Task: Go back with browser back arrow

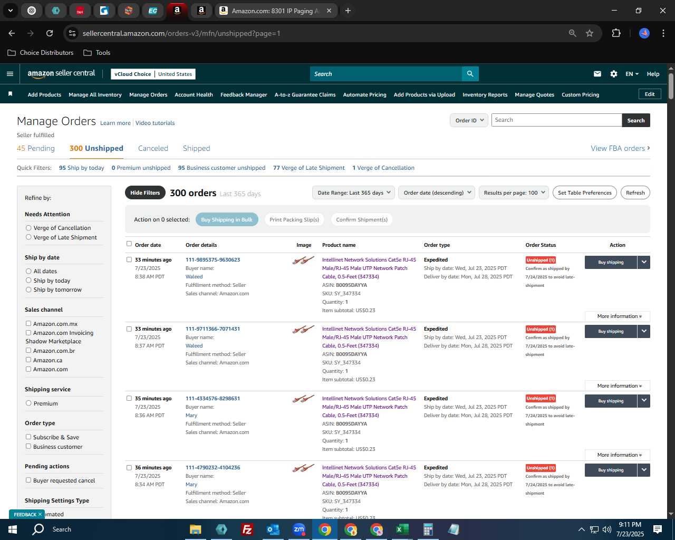Action: pos(12,33)
